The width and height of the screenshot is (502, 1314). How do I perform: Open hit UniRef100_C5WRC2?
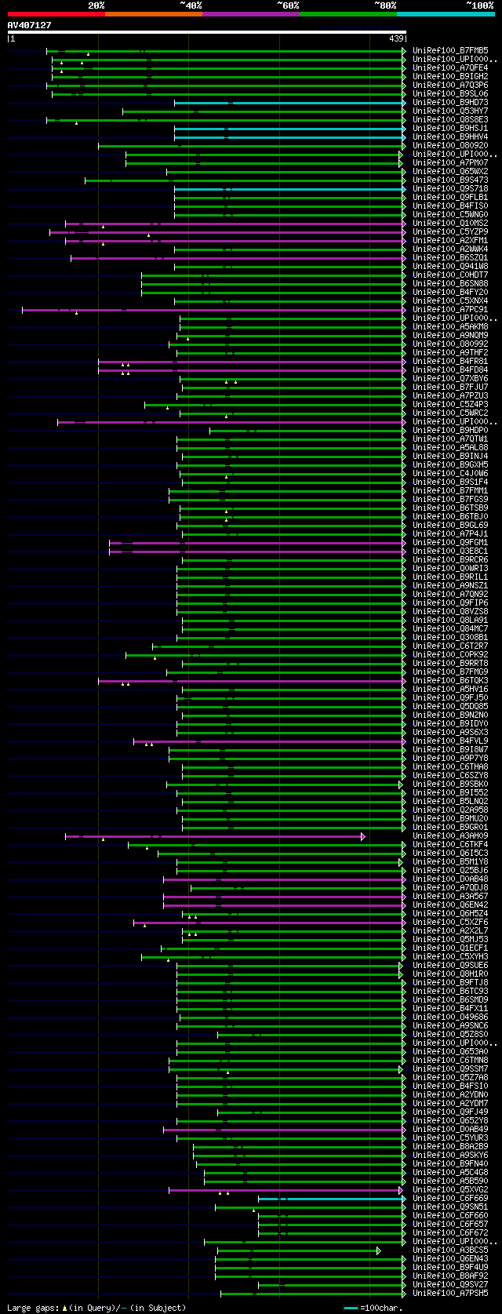[450, 413]
